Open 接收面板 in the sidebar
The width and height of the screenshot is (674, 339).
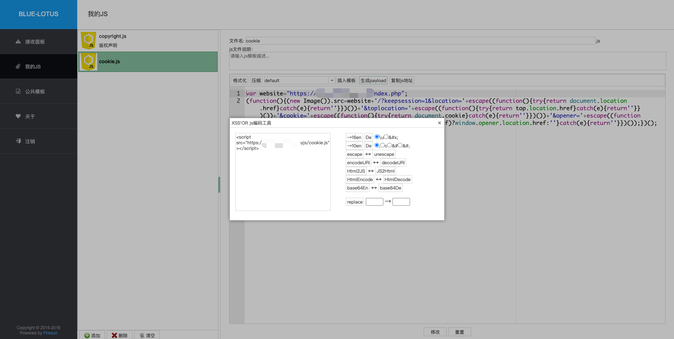39,41
